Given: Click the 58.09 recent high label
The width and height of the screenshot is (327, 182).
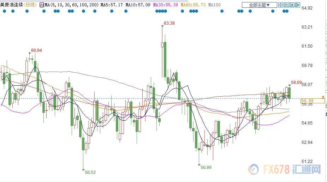Looking at the screenshot, I should [x=296, y=83].
